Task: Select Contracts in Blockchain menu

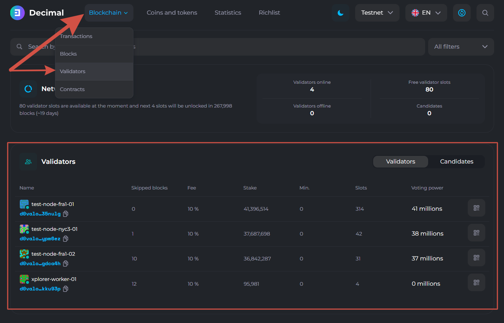Action: click(94, 89)
